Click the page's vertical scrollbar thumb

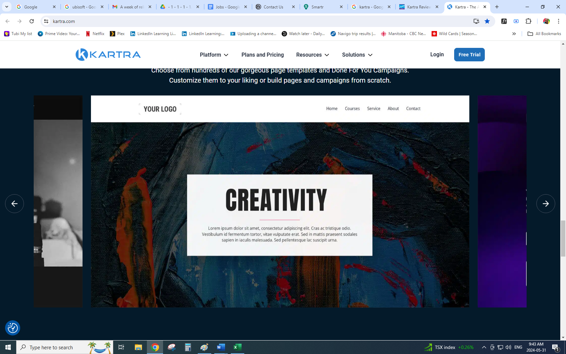[x=563, y=238]
